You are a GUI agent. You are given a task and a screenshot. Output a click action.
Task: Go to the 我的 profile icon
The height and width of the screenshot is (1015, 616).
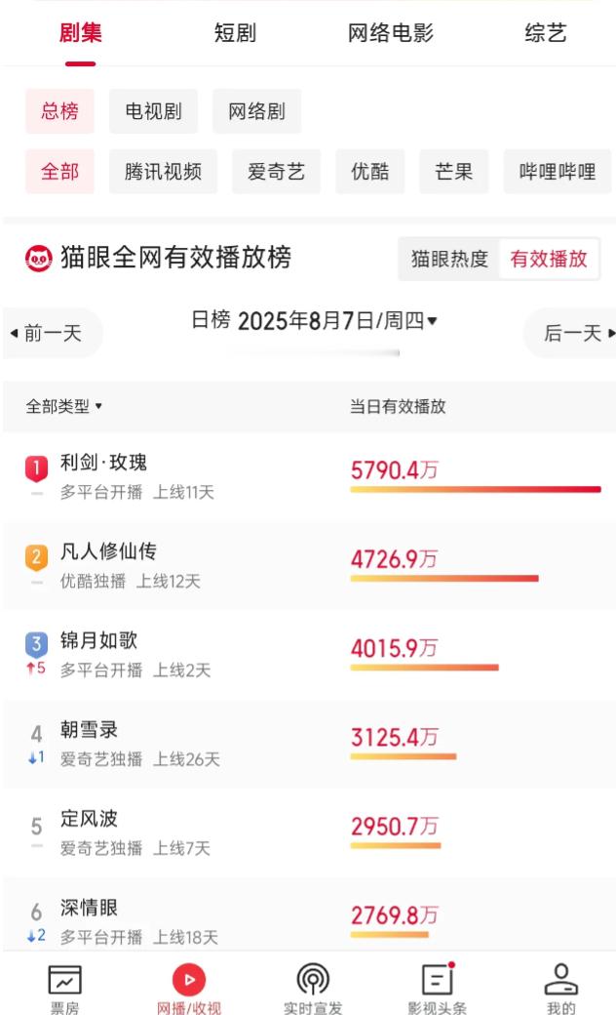pos(561,979)
